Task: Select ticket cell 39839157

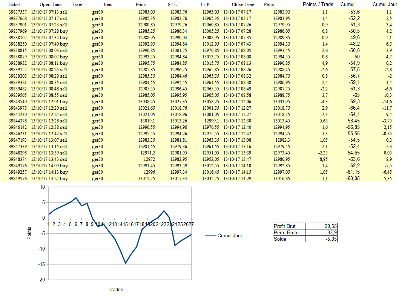Action: point(18,69)
